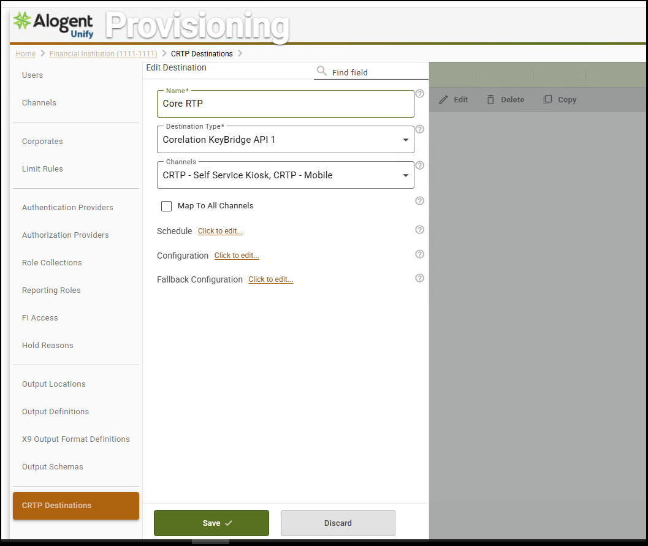Click the help icon for Schedule row
648x546 pixels.
[x=419, y=230]
